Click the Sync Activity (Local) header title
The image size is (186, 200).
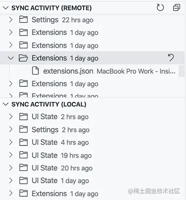(49, 104)
